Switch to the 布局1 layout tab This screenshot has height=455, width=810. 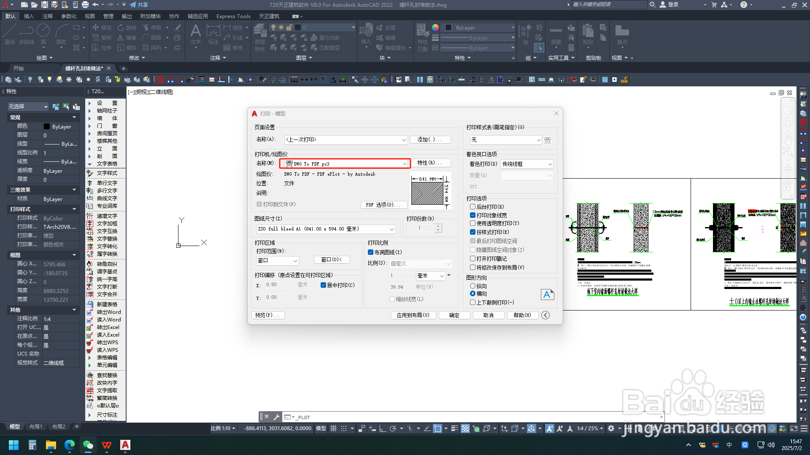(35, 427)
